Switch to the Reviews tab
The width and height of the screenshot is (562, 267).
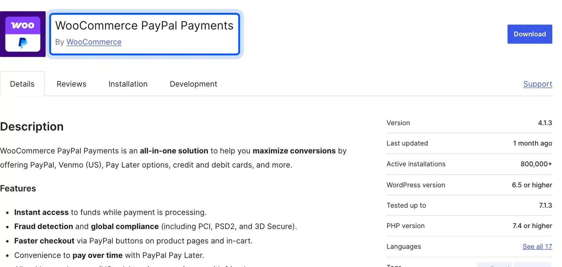tap(71, 84)
